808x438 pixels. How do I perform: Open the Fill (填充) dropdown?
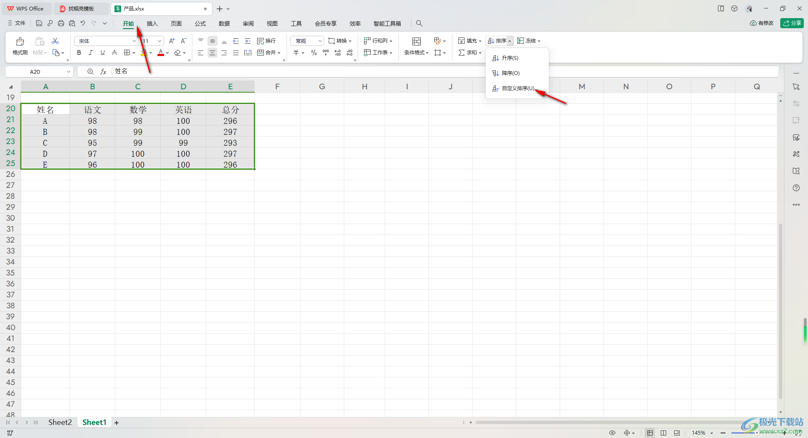click(x=470, y=41)
